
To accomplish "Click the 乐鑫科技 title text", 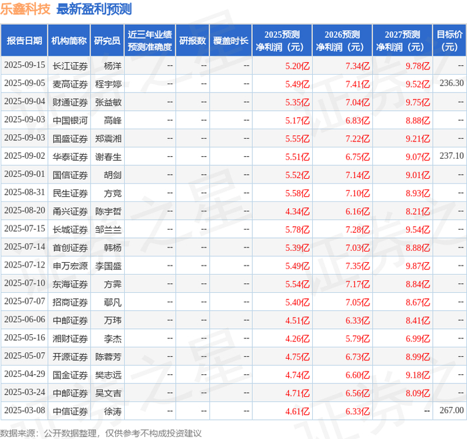I will (x=25, y=9).
